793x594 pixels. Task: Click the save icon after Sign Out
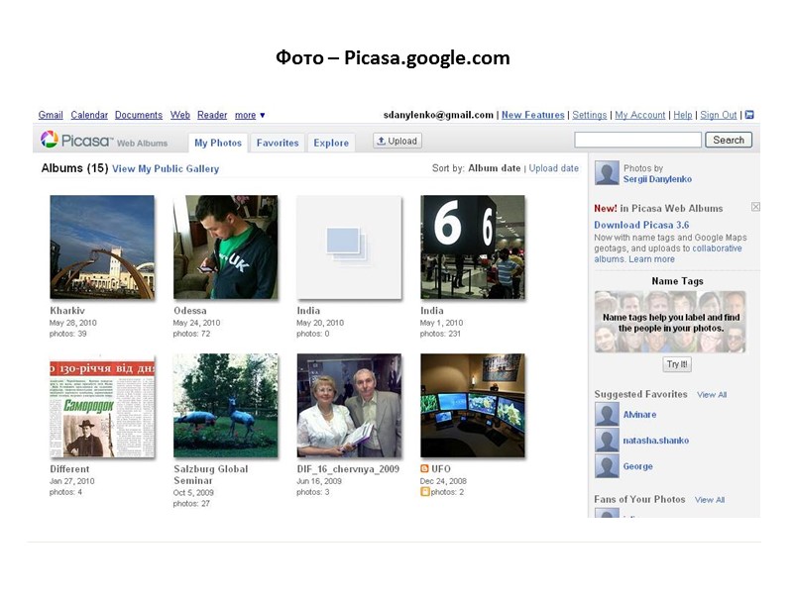click(749, 115)
